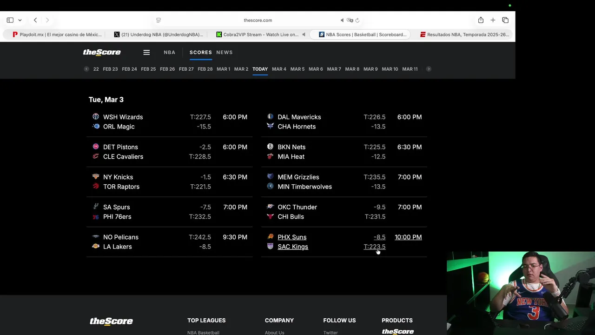Viewport: 595px width, 335px height.
Task: Select the SCORES navigation item
Action: [x=201, y=52]
